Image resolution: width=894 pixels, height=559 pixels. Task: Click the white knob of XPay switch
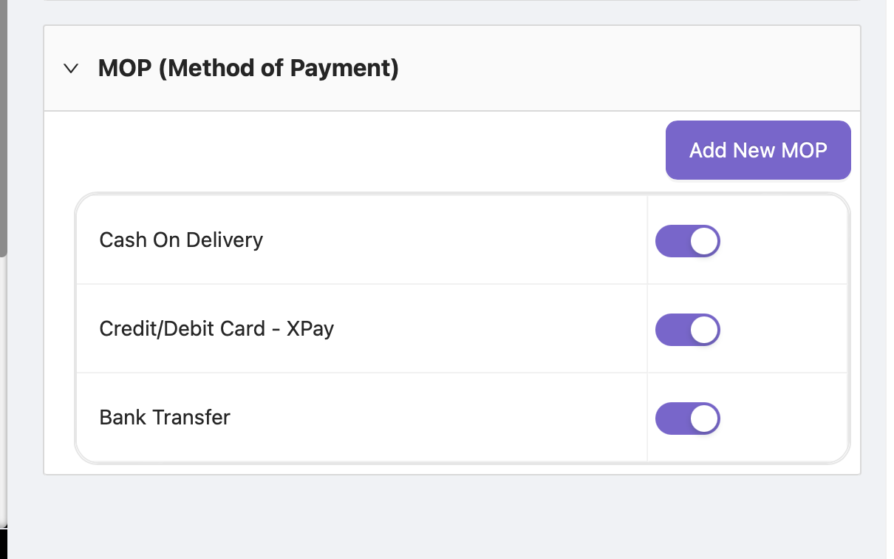[x=704, y=330]
